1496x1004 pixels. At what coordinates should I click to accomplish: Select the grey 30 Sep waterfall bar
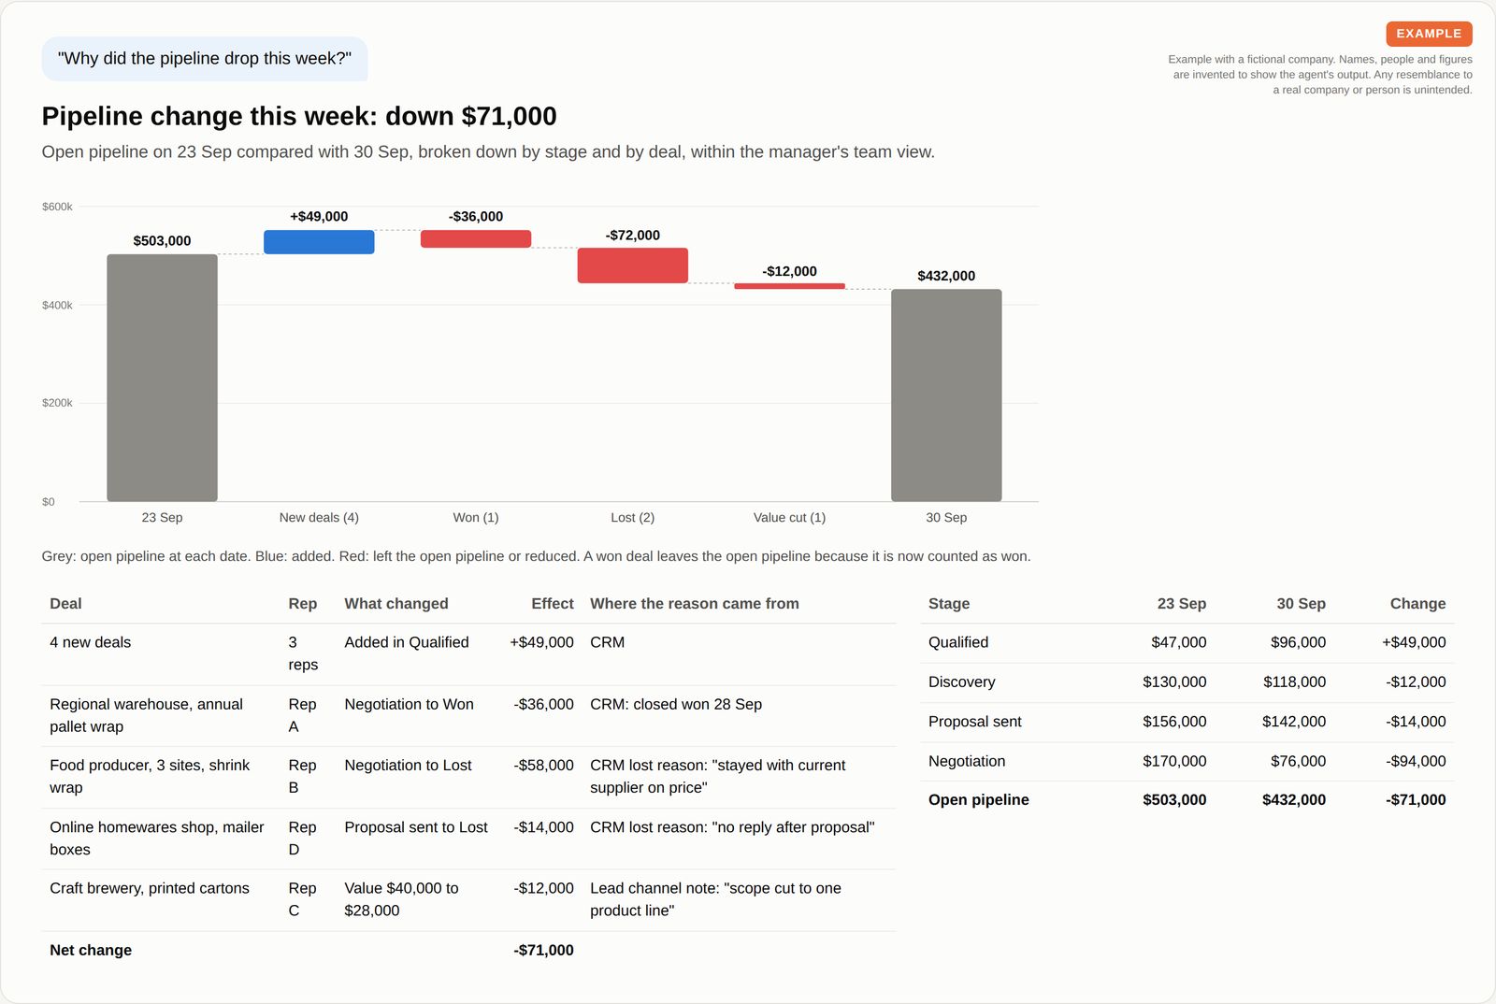pyautogui.click(x=946, y=395)
